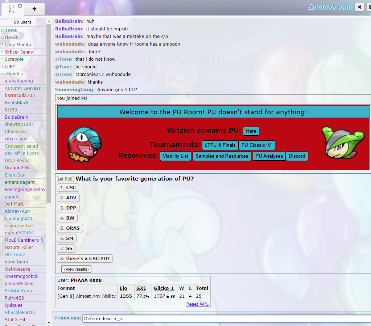Viewport: 371px width, 326px height.
Task: Choose poll option 7. SS
Action: pyautogui.click(x=66, y=249)
